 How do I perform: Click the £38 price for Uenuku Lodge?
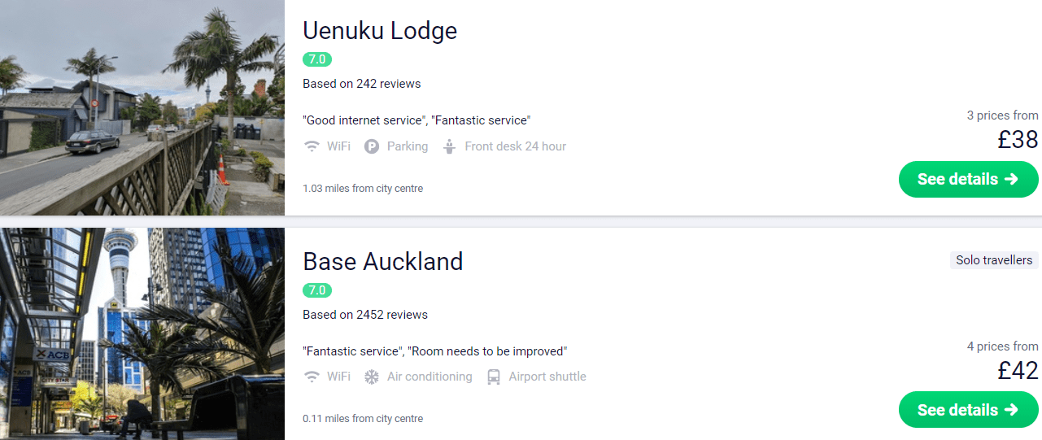pos(1018,140)
